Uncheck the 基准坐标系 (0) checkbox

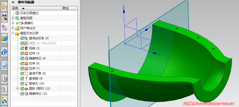pyautogui.click(x=22, y=38)
